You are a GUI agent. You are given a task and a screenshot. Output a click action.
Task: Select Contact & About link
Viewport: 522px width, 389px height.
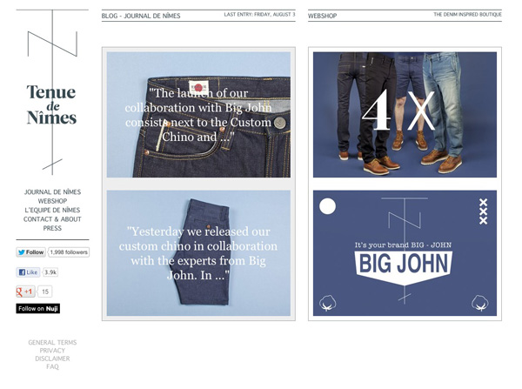pos(52,219)
